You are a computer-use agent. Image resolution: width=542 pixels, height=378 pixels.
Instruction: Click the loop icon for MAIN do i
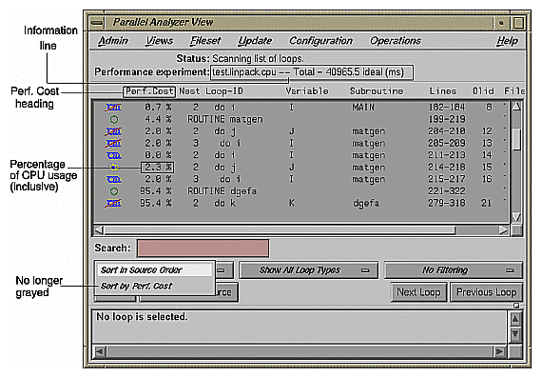[x=113, y=108]
